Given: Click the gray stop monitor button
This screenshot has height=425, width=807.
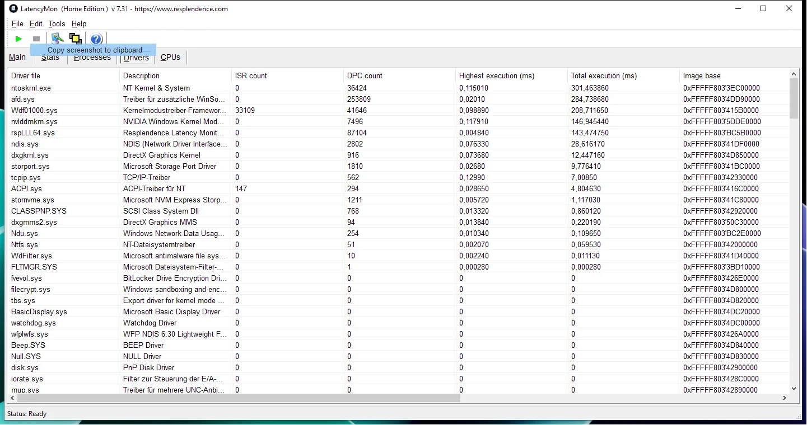Looking at the screenshot, I should [x=36, y=39].
